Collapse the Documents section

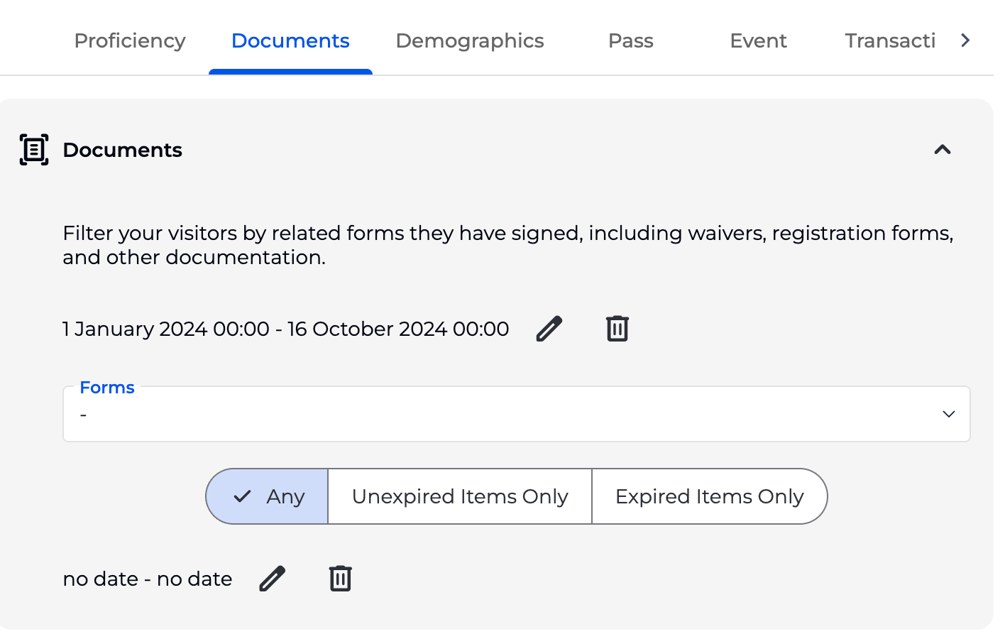click(x=943, y=150)
